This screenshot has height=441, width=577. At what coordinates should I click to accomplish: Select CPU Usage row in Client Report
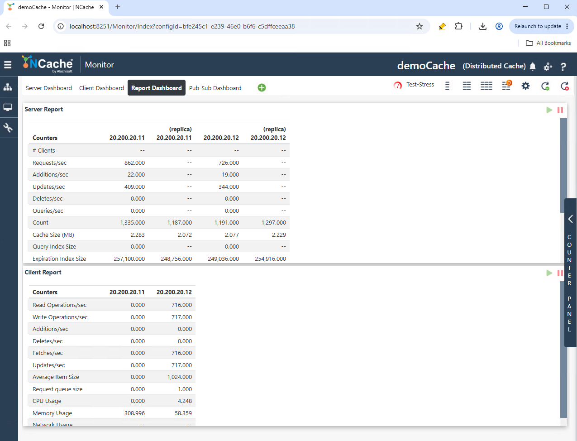coord(112,401)
